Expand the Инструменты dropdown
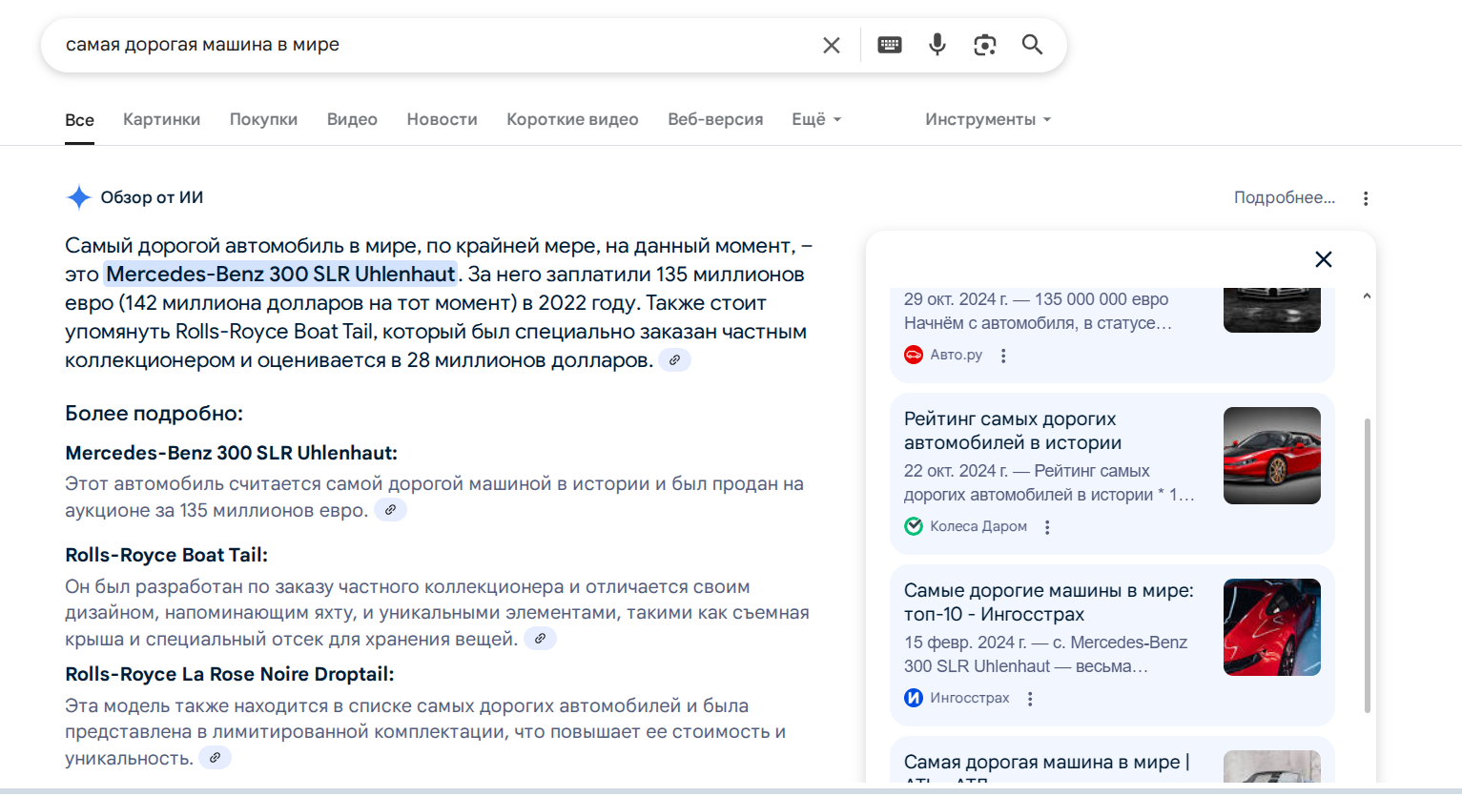Image resolution: width=1462 pixels, height=796 pixels. tap(988, 119)
